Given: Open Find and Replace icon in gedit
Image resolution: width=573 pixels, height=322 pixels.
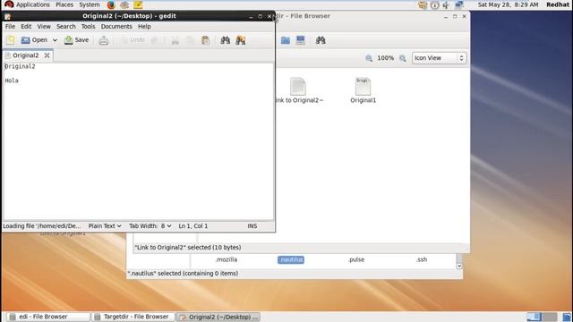Looking at the screenshot, I should point(241,40).
